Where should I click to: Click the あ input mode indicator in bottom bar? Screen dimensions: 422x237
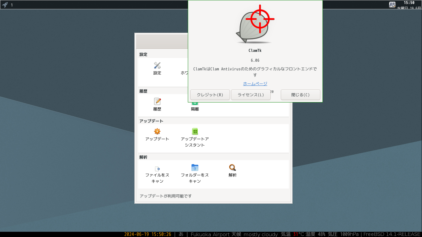click(x=181, y=234)
